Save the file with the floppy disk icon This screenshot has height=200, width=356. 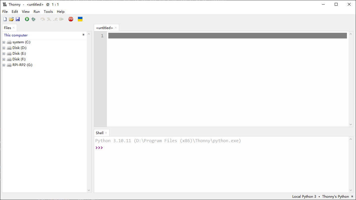click(18, 19)
